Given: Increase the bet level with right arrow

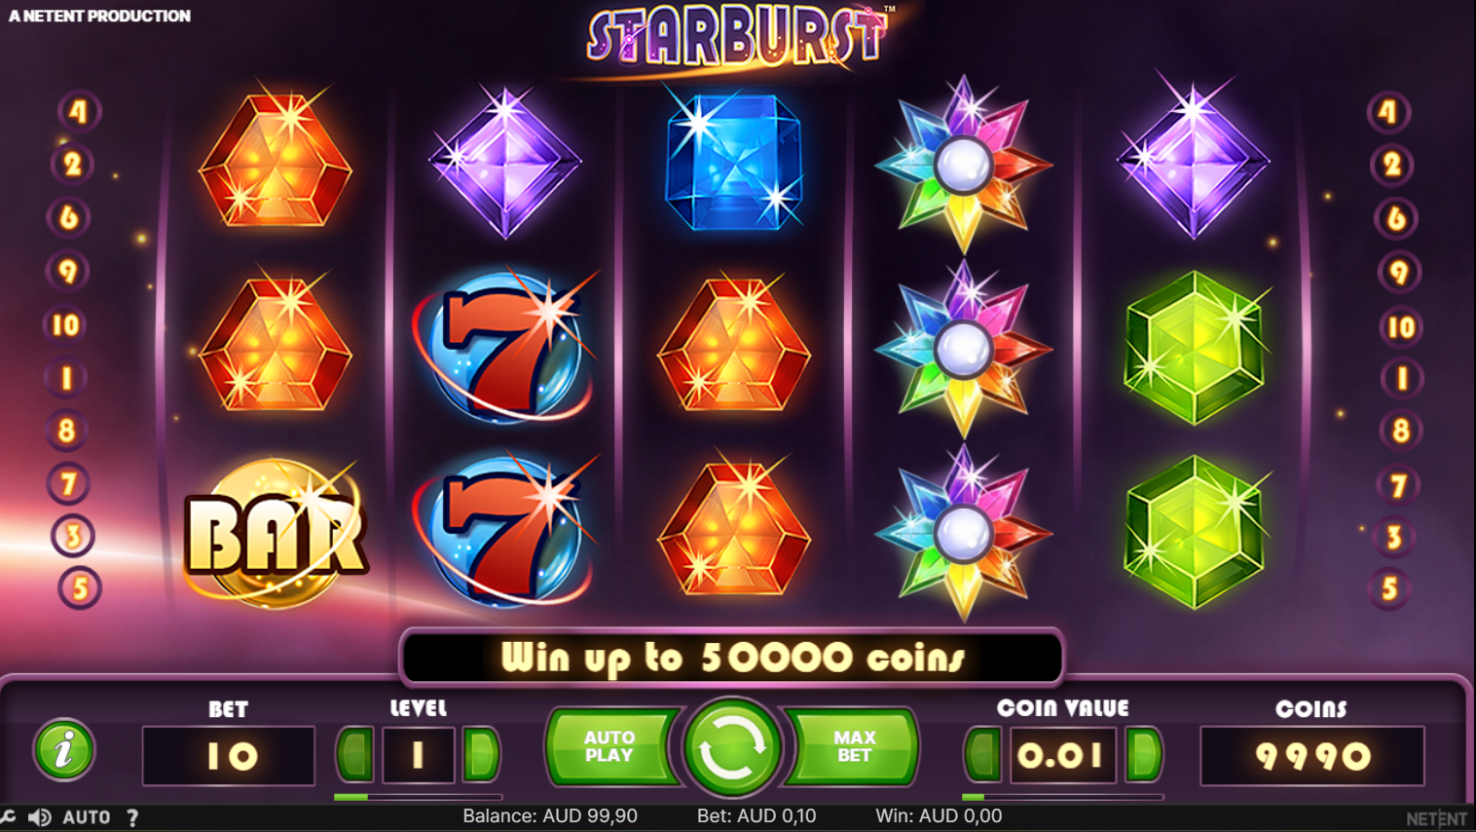Looking at the screenshot, I should tap(481, 754).
